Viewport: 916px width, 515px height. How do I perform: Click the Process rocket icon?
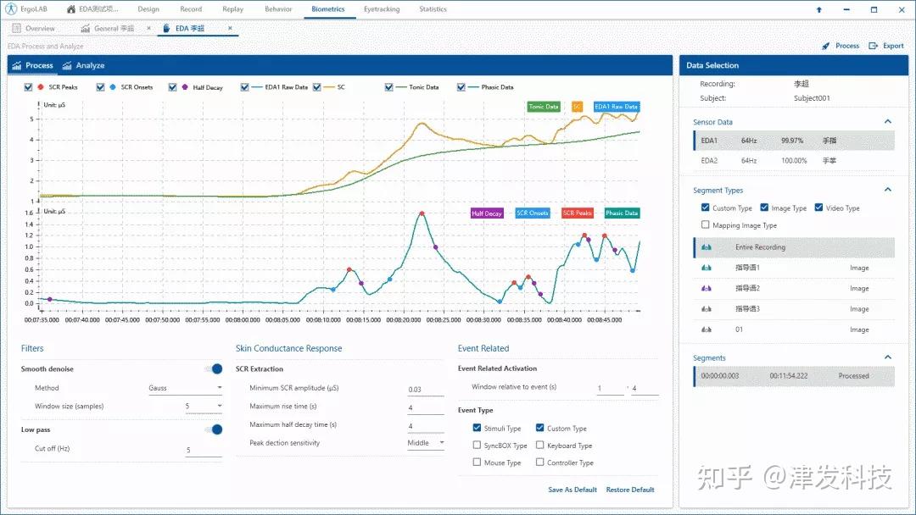pyautogui.click(x=825, y=46)
